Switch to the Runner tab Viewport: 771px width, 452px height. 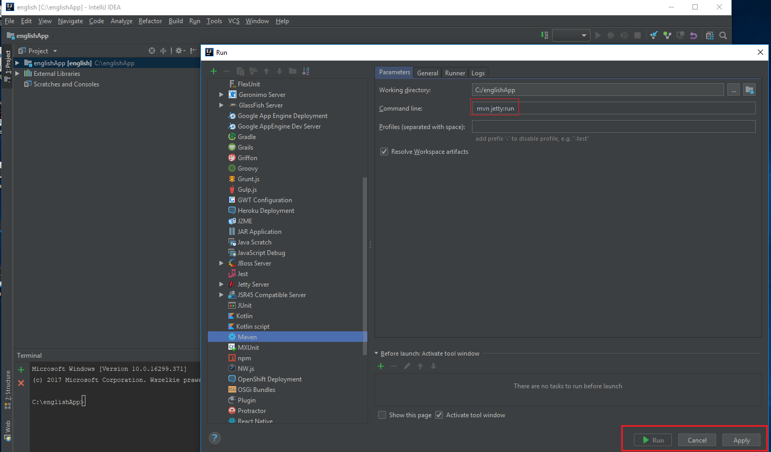pyautogui.click(x=455, y=73)
